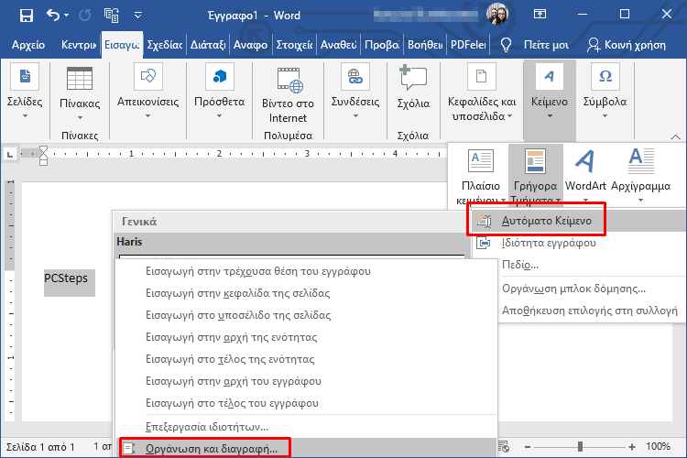Screen dimensions: 687x458
Task: Open Customize Quick Access Toolbar dropdown
Action: (138, 16)
